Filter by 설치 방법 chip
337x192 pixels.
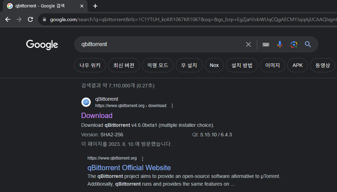[x=242, y=65]
